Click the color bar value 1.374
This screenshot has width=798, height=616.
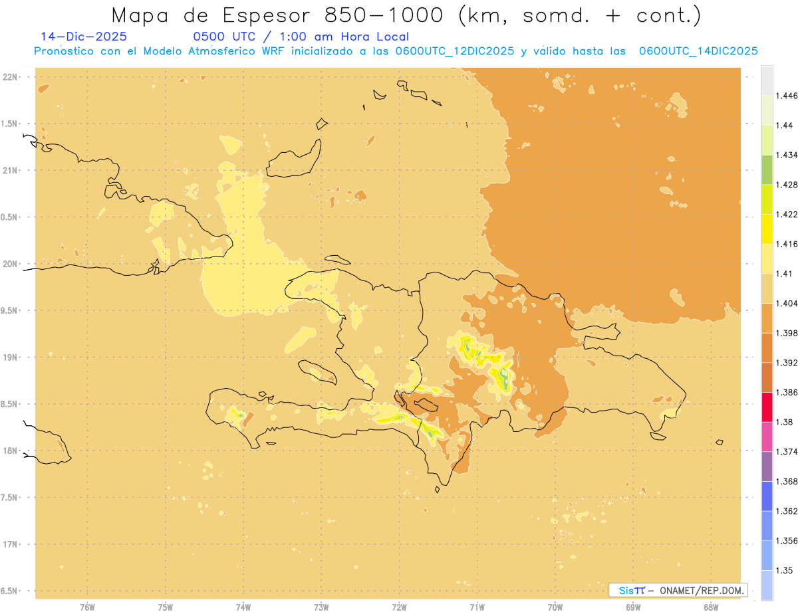click(787, 452)
